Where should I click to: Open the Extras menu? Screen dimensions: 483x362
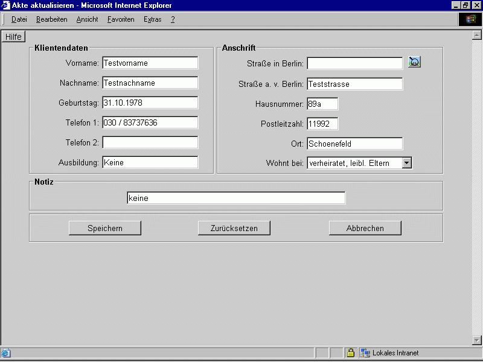point(152,19)
